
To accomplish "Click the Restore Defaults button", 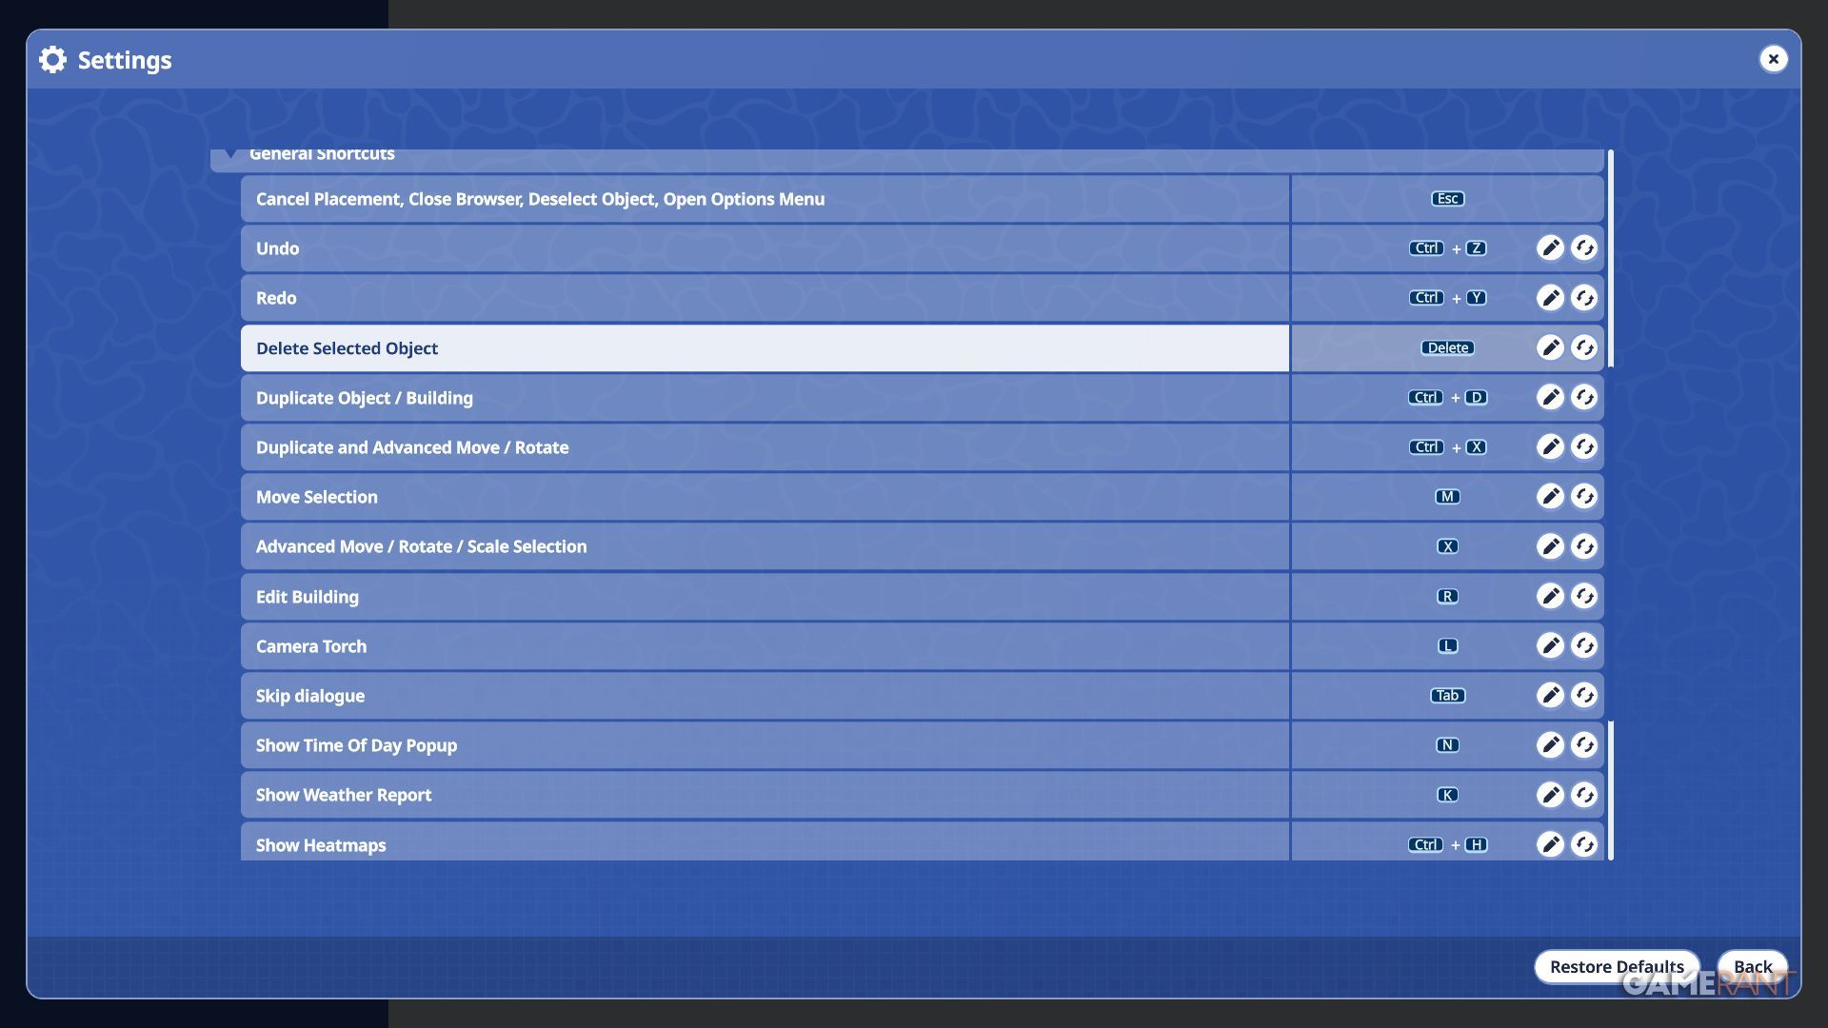I will pos(1616,966).
